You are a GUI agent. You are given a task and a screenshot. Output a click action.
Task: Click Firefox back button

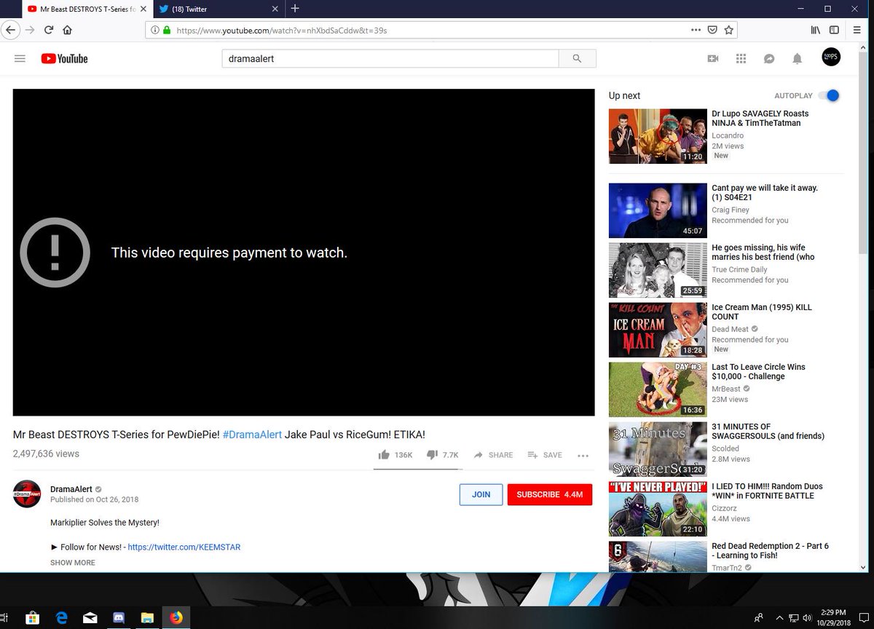[10, 30]
